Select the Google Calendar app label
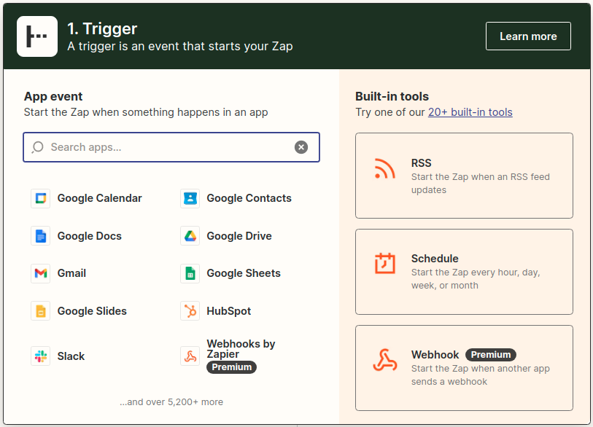Image resolution: width=593 pixels, height=427 pixels. click(x=99, y=198)
